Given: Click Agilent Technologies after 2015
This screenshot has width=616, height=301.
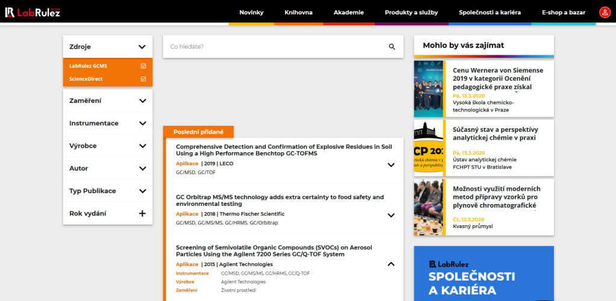Looking at the screenshot, I should [x=246, y=264].
